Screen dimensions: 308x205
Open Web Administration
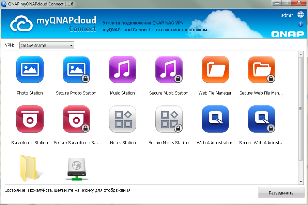[215, 119]
